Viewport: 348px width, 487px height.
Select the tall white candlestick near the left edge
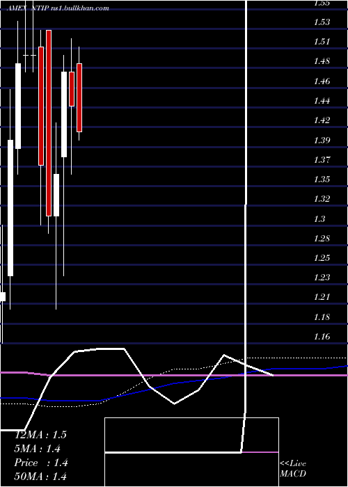coord(10,208)
